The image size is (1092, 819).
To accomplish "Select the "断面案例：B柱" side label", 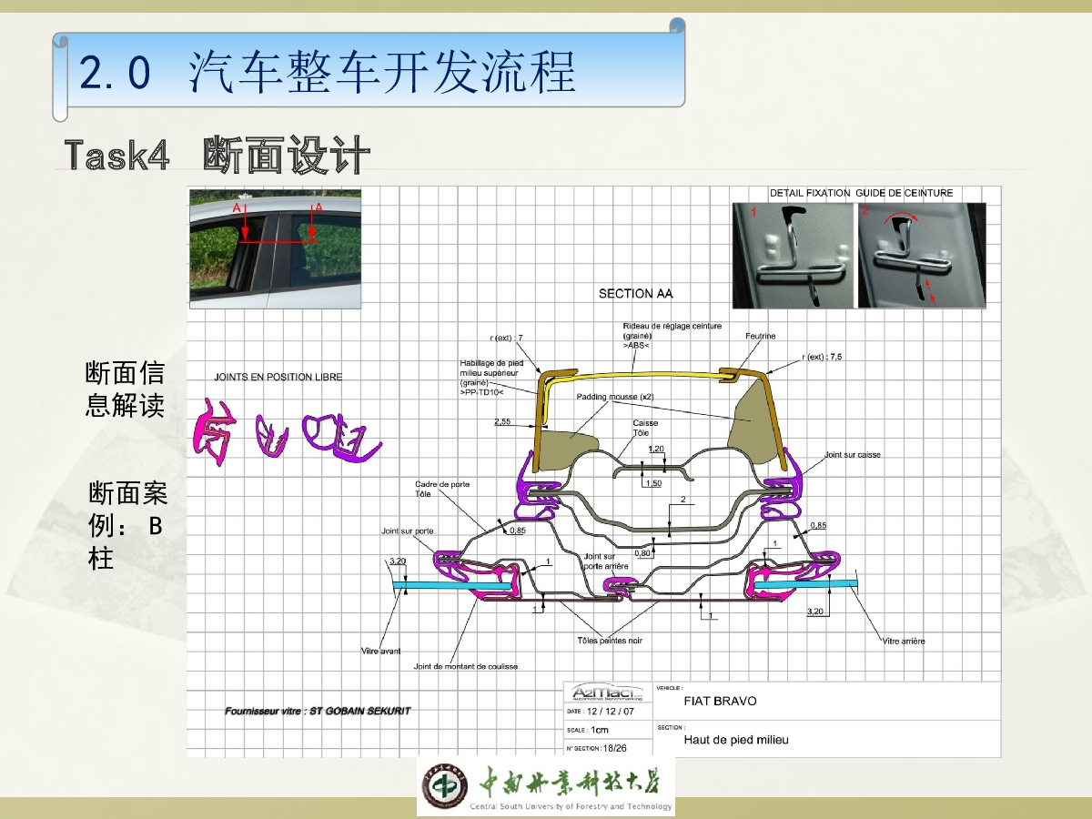I will pyautogui.click(x=127, y=526).
